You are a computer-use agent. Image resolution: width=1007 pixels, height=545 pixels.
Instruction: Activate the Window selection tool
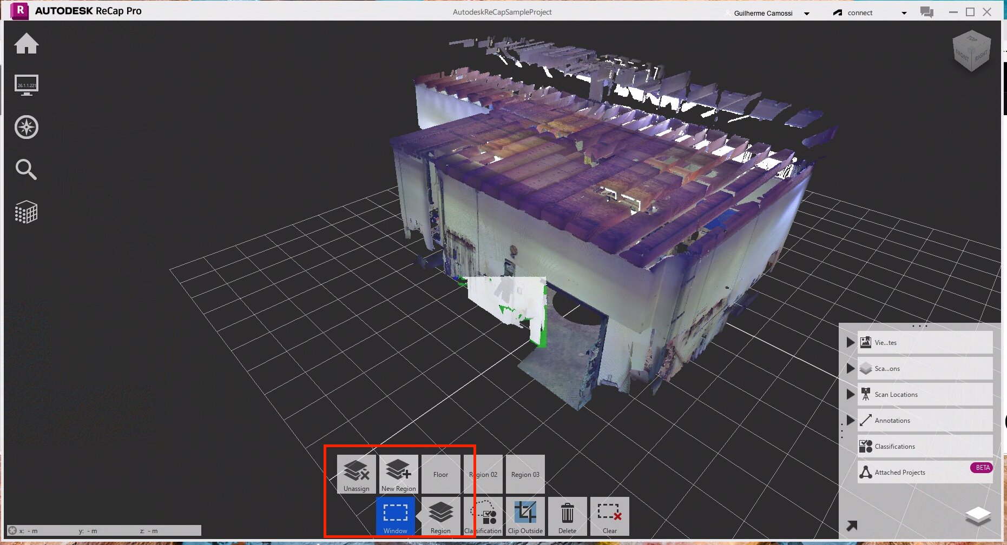click(x=395, y=516)
